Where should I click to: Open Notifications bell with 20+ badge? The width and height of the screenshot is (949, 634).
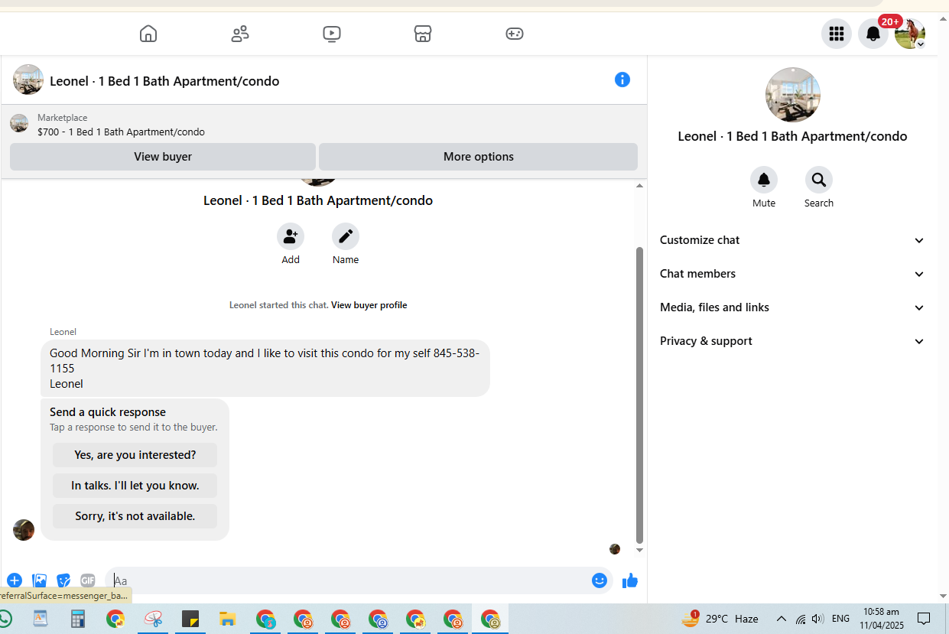pyautogui.click(x=873, y=34)
